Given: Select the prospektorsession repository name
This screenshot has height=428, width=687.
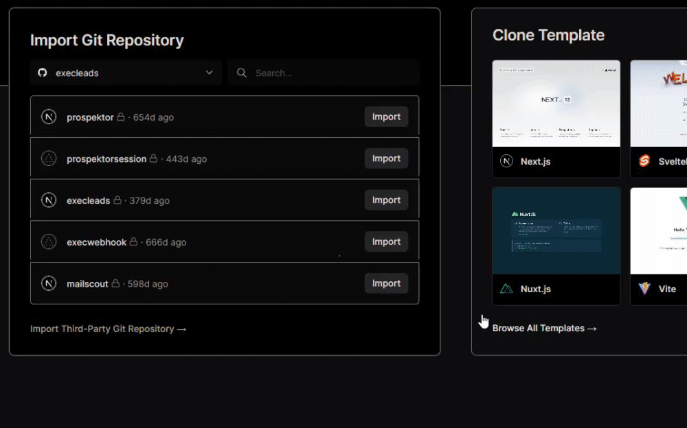Looking at the screenshot, I should [x=106, y=159].
